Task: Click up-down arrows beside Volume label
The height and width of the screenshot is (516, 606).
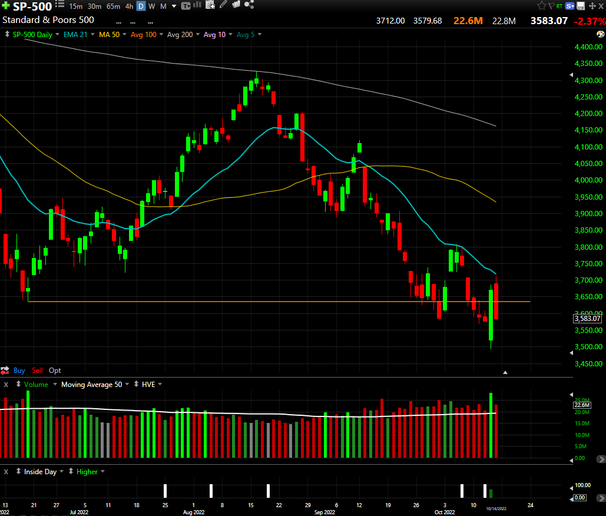Action: click(x=18, y=384)
